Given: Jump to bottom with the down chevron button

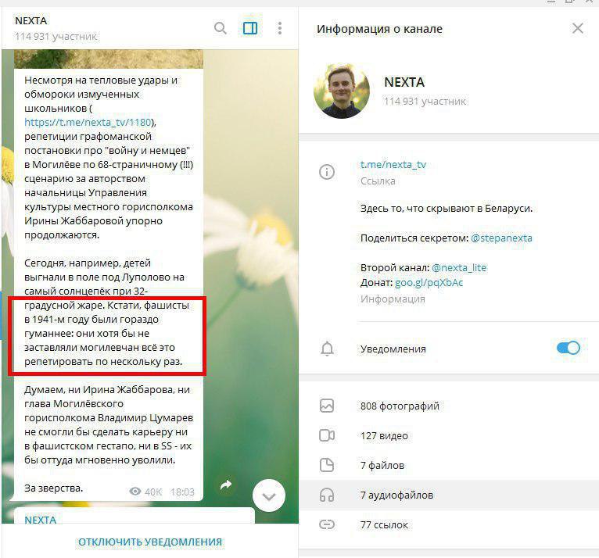Looking at the screenshot, I should [x=269, y=495].
